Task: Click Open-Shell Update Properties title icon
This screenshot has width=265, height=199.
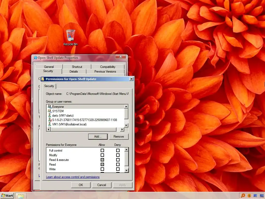Action: pos(35,58)
